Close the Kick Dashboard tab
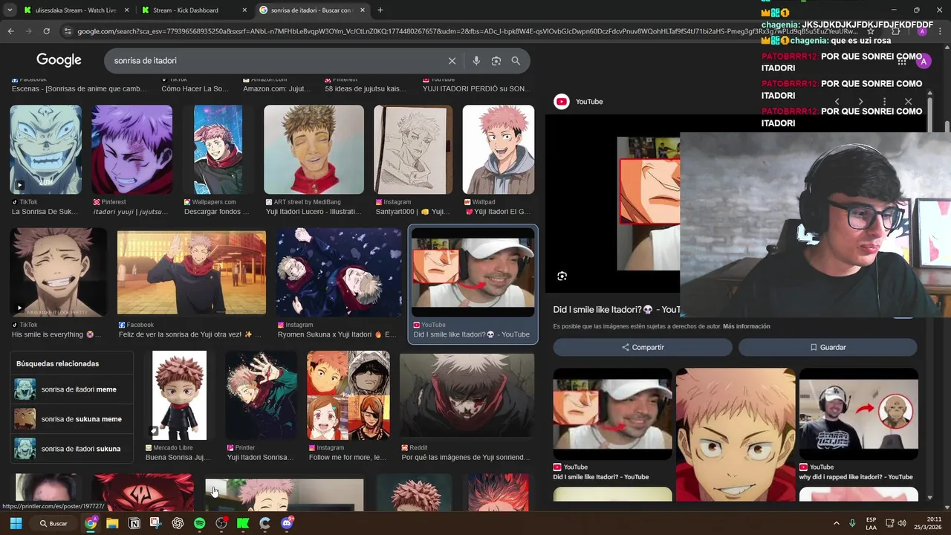Viewport: 951px width, 535px height. coord(244,10)
